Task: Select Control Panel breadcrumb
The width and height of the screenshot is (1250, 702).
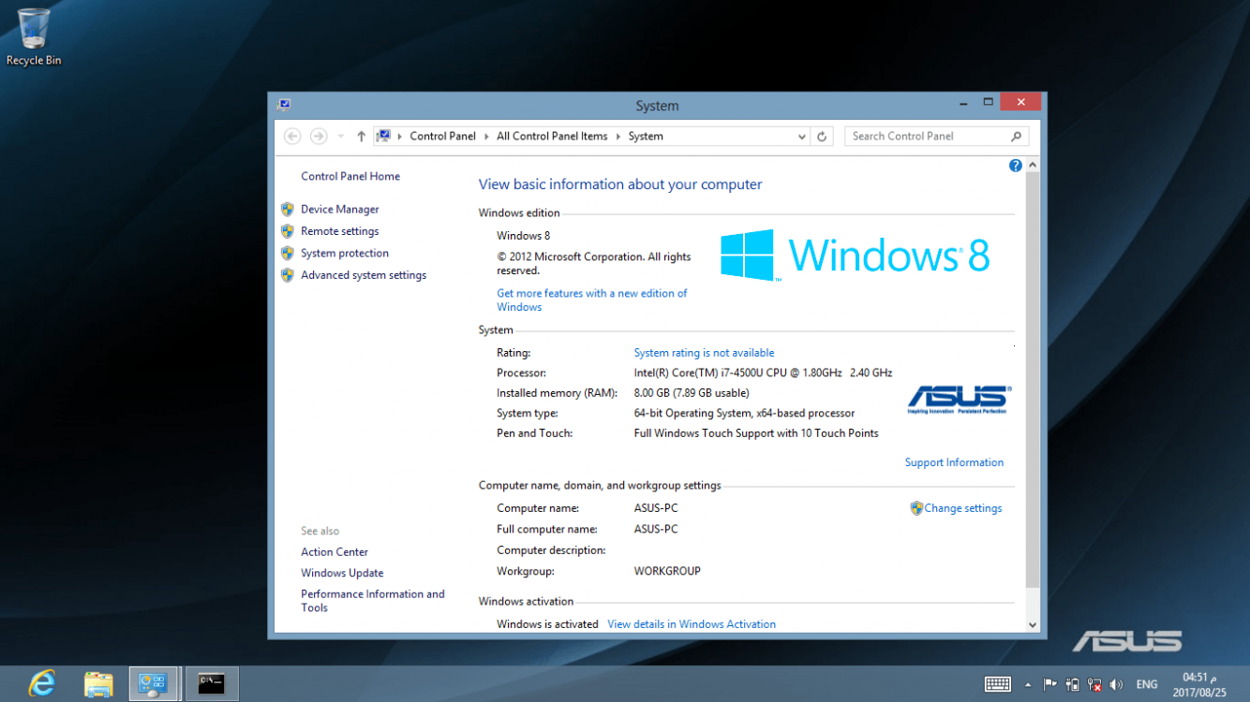Action: [x=442, y=137]
